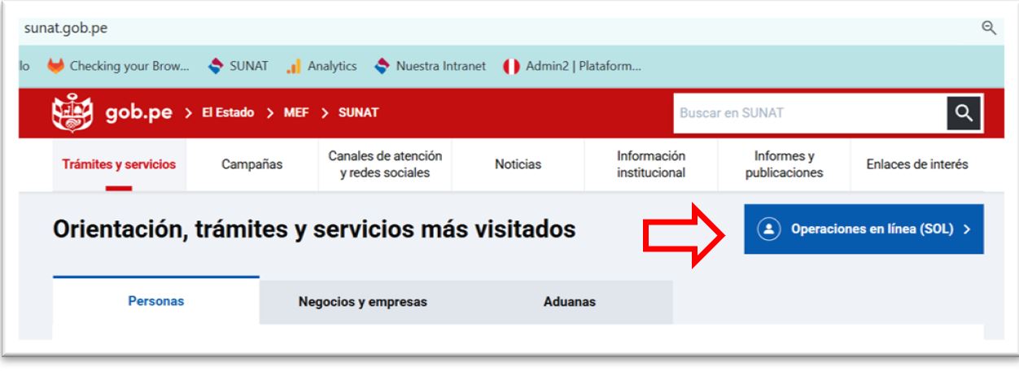Click the SUNAT breadcrumb link
The width and height of the screenshot is (1019, 371).
pos(358,113)
